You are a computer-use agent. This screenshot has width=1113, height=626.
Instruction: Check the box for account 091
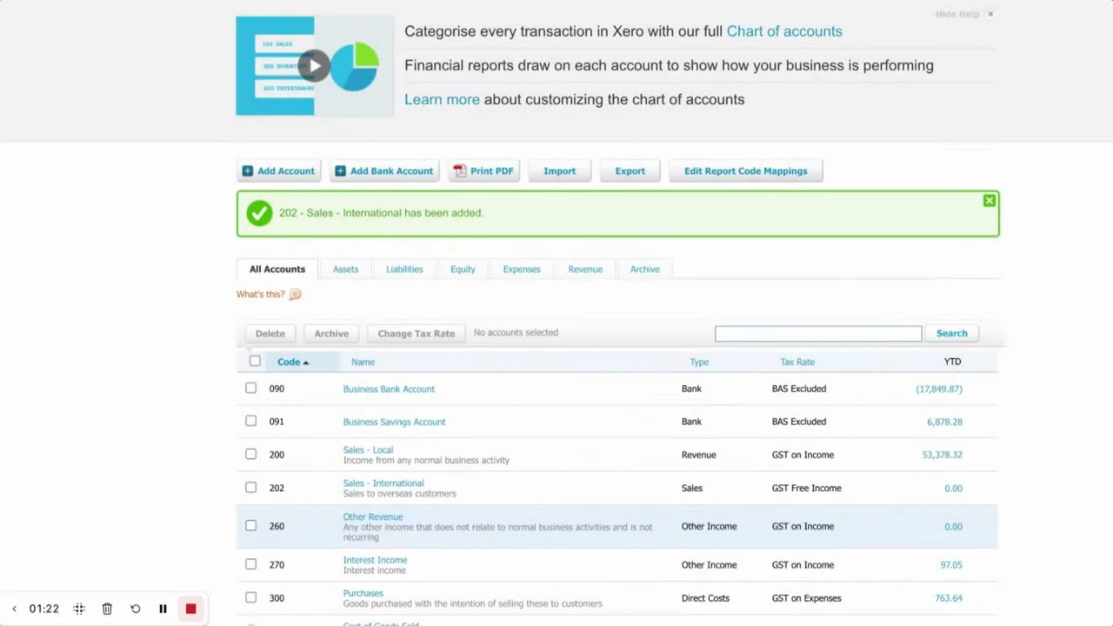[251, 421]
